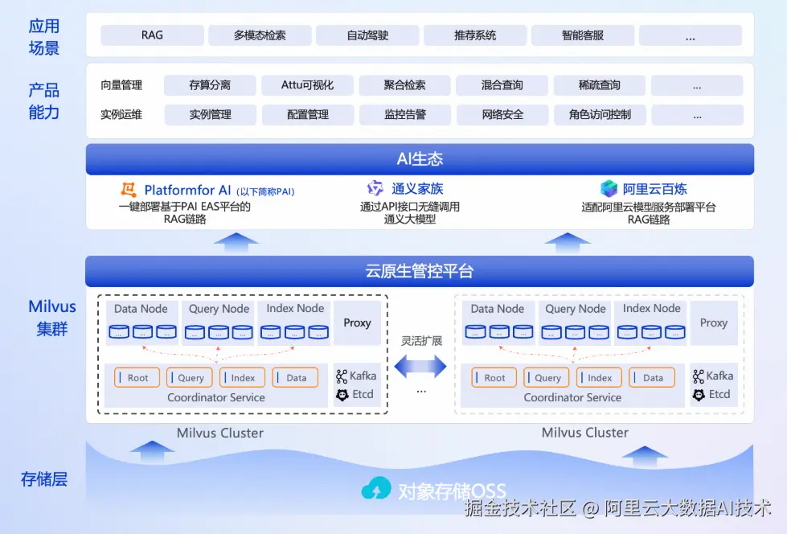Click the right Milvus Cluster caption

584,433
